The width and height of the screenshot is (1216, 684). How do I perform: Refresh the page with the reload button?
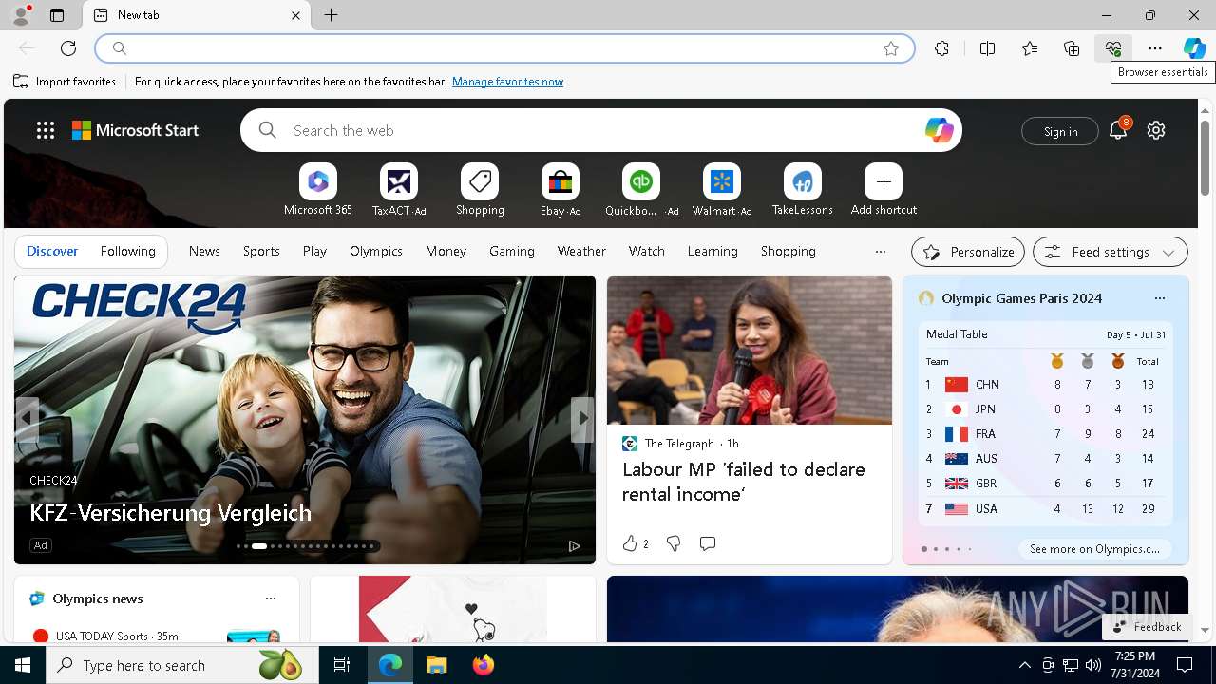pyautogui.click(x=68, y=48)
